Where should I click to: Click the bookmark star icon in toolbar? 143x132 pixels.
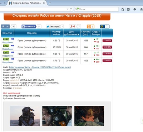pyautogui.click(x=123, y=9)
